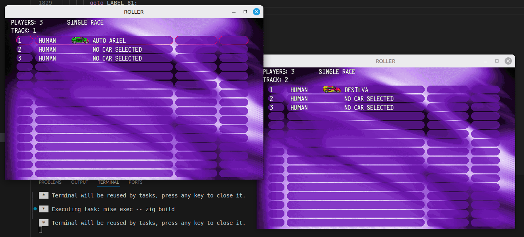Select player 3 row in Track 1 window
Image resolution: width=524 pixels, height=237 pixels.
point(104,58)
